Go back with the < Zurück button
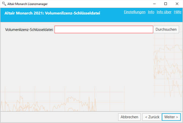This screenshot has width=183, height=123. (152, 117)
